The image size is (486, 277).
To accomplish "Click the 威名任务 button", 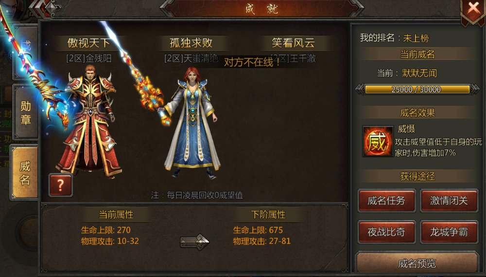I will tap(386, 201).
